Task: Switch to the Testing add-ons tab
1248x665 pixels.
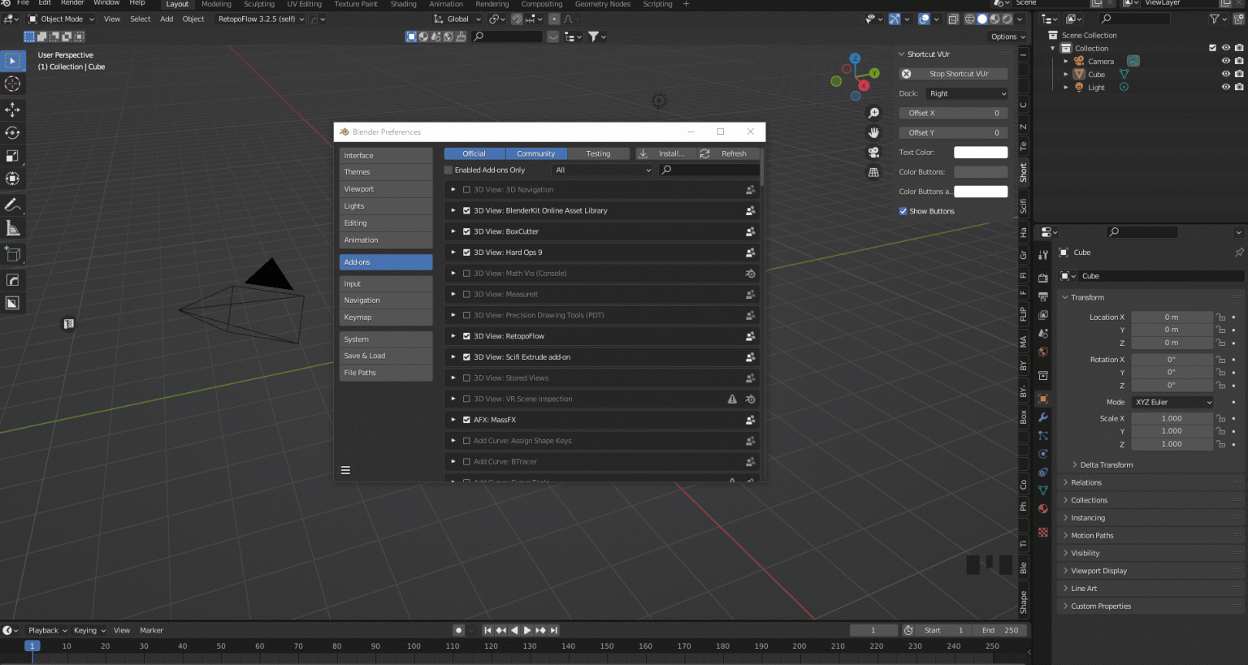Action: coord(597,153)
